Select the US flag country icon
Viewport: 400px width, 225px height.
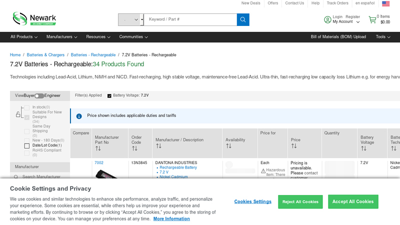[385, 3]
